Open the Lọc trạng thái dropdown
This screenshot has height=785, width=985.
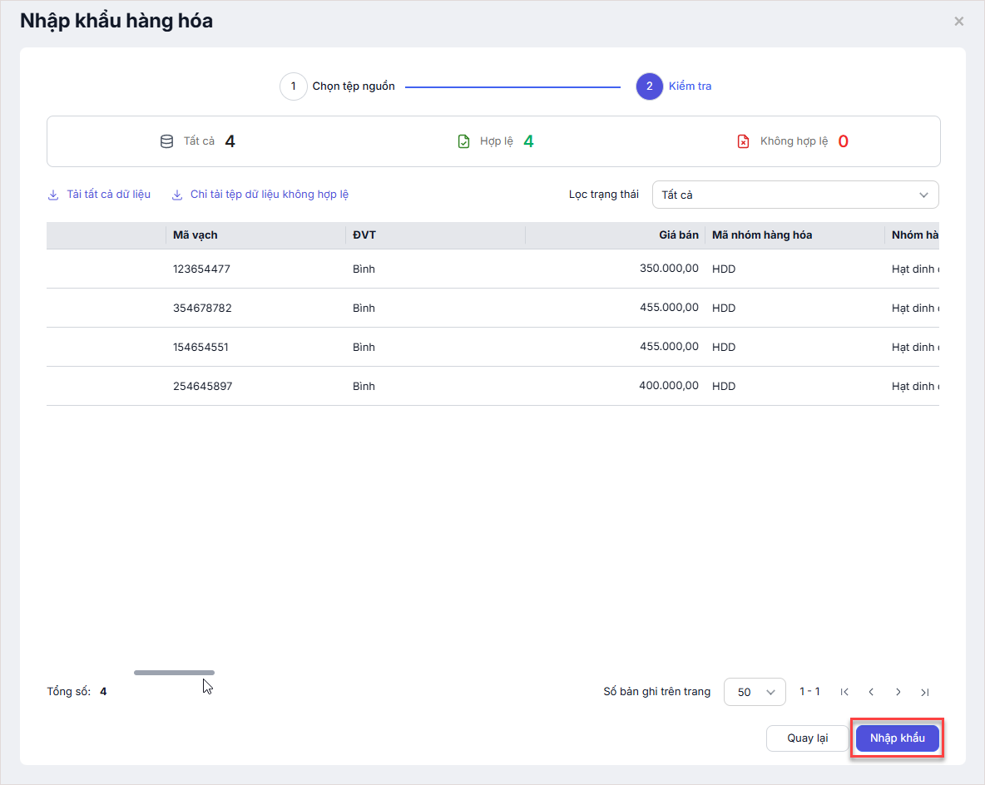tap(794, 195)
